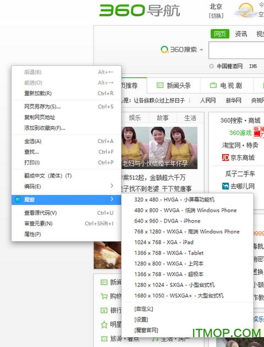Image resolution: width=264 pixels, height=347 pixels.
Task: Open the 生活 news tab
Action: (x=190, y=118)
